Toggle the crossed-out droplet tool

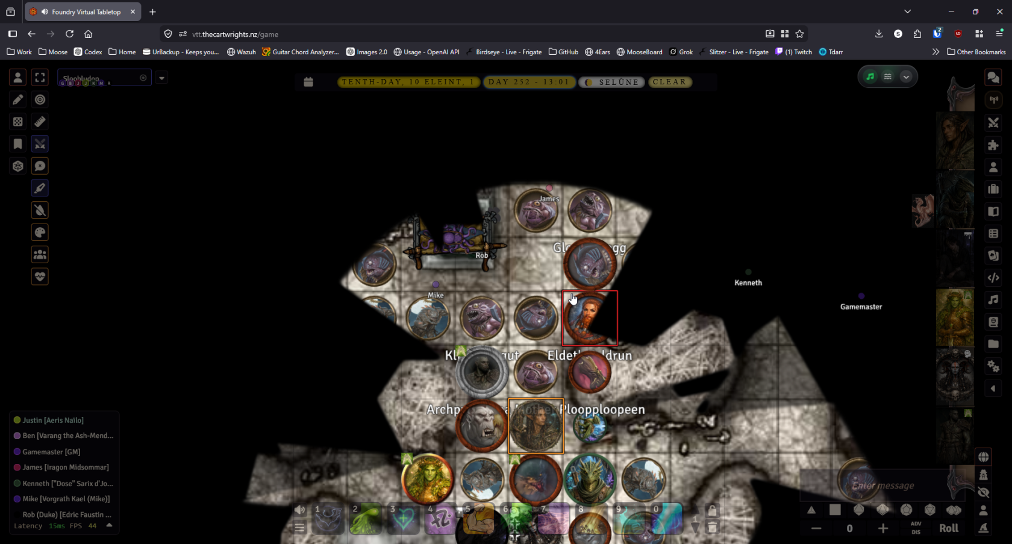pos(40,210)
